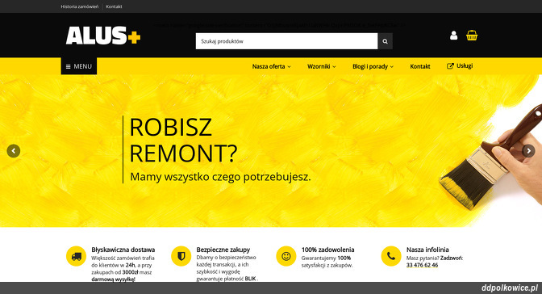The height and width of the screenshot is (294, 542).
Task: Open the Usługi external link
Action: [460, 65]
